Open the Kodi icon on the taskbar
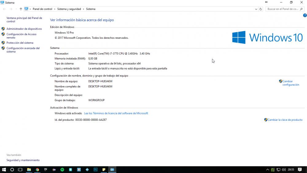The width and height of the screenshot is (307, 173). click(87, 170)
